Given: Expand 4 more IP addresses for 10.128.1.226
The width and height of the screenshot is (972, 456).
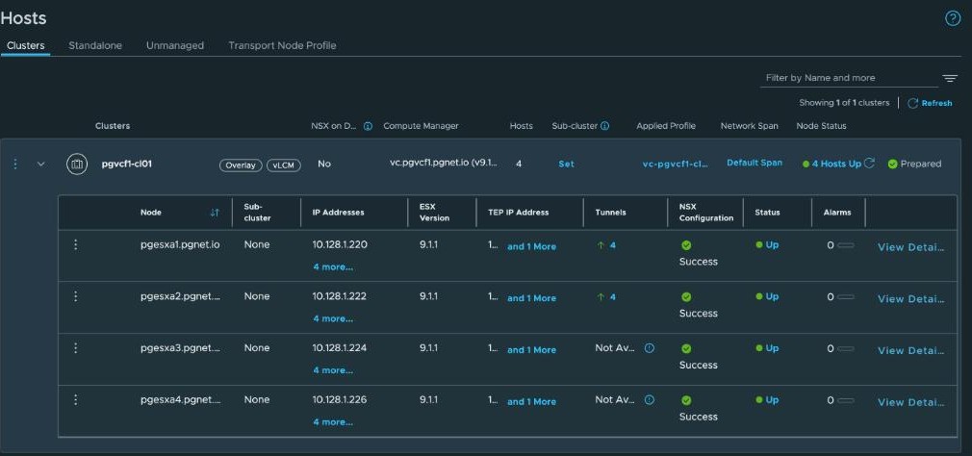Looking at the screenshot, I should coord(333,422).
